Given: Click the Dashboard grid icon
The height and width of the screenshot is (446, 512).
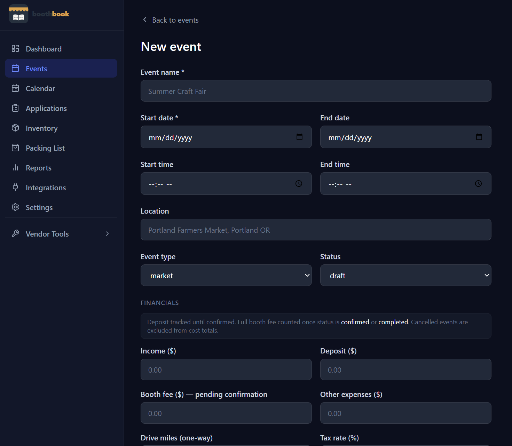Looking at the screenshot, I should [15, 48].
